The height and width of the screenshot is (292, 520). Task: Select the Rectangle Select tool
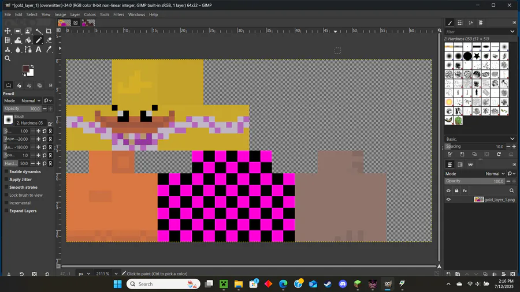pyautogui.click(x=18, y=31)
